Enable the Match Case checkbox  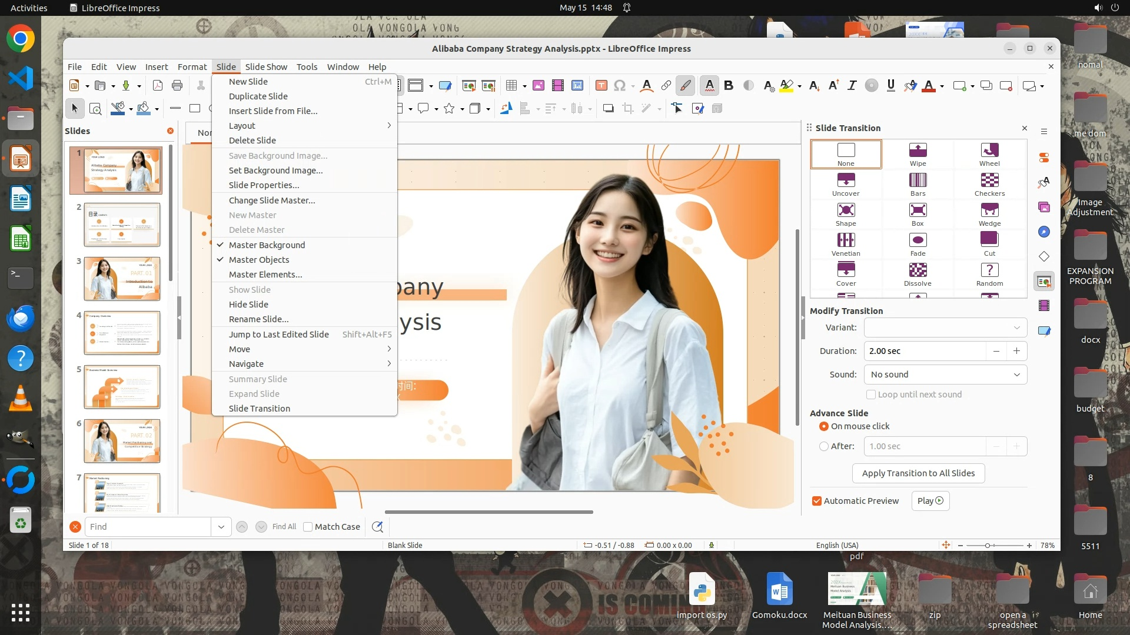(x=308, y=527)
